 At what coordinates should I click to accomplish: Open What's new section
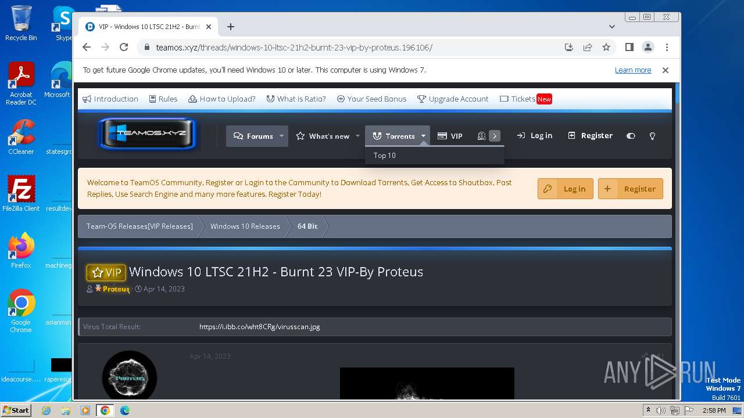(323, 136)
